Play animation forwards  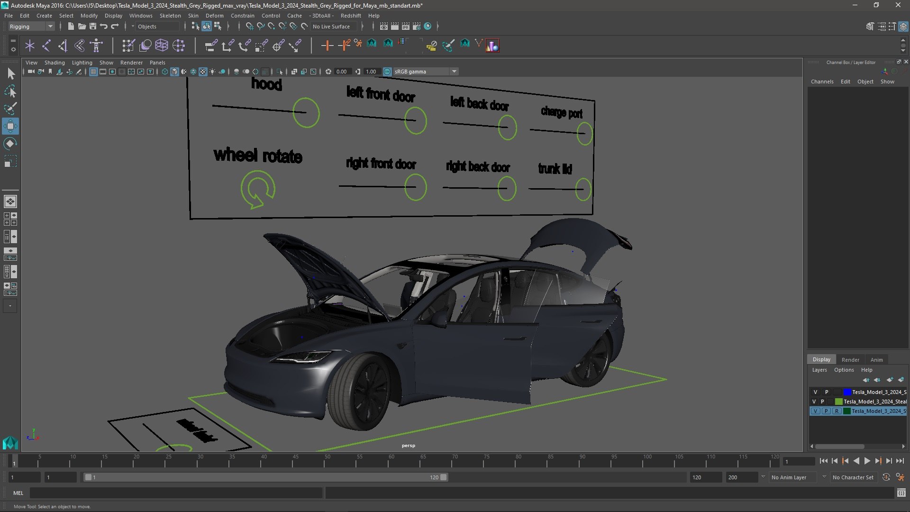867,461
